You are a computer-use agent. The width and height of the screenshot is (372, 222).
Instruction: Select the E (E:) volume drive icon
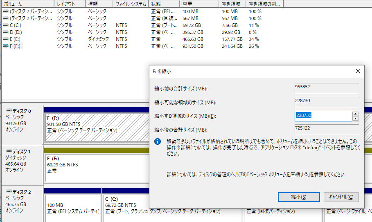pos(6,39)
